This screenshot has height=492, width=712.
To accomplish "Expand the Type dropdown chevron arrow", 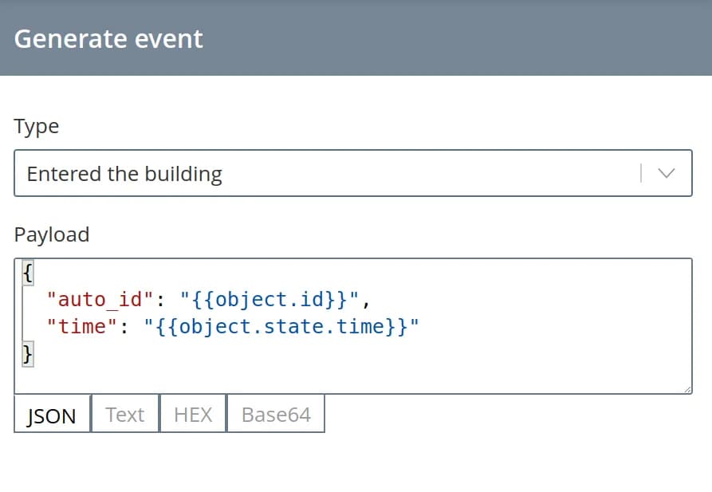I will 667,173.
